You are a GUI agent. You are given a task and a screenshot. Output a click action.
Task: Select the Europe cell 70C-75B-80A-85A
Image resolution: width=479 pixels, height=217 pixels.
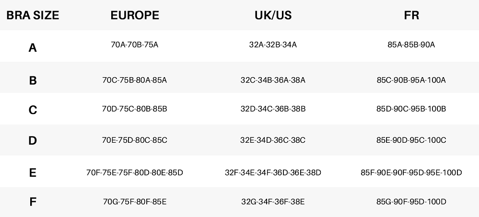click(134, 80)
